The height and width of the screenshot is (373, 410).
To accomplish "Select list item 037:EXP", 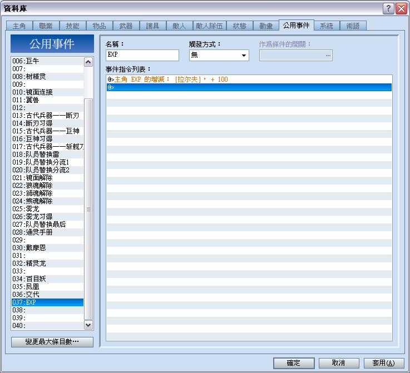I will 48,302.
